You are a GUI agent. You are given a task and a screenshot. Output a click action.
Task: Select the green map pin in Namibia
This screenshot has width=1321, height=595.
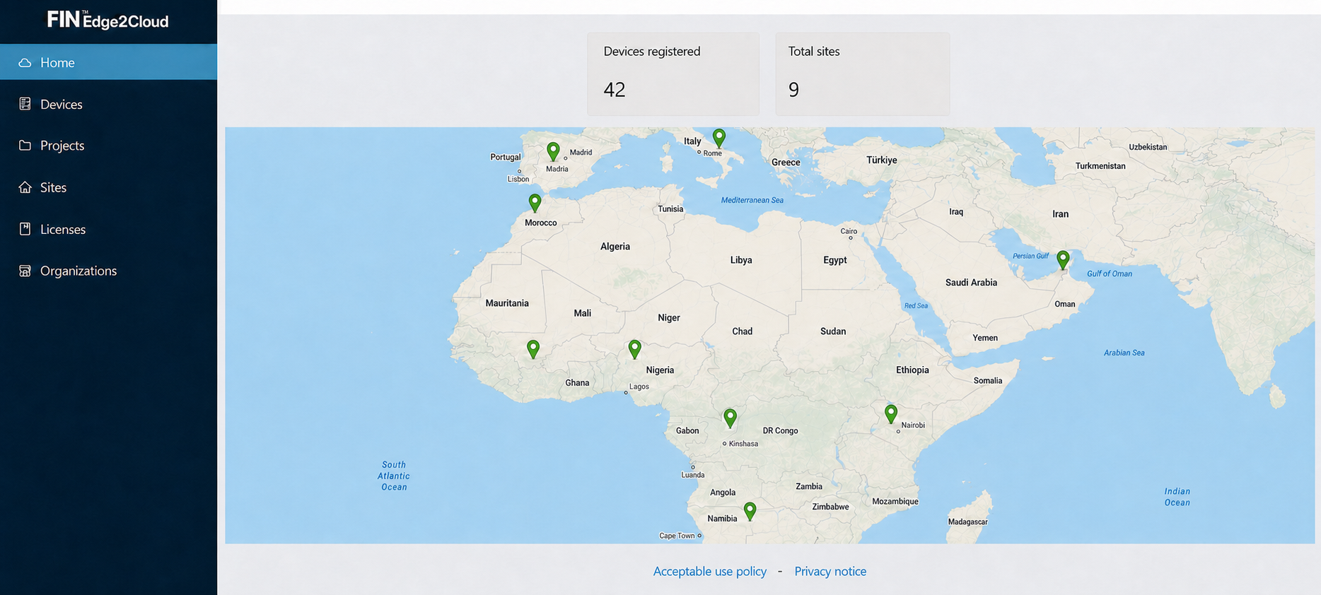pos(750,511)
